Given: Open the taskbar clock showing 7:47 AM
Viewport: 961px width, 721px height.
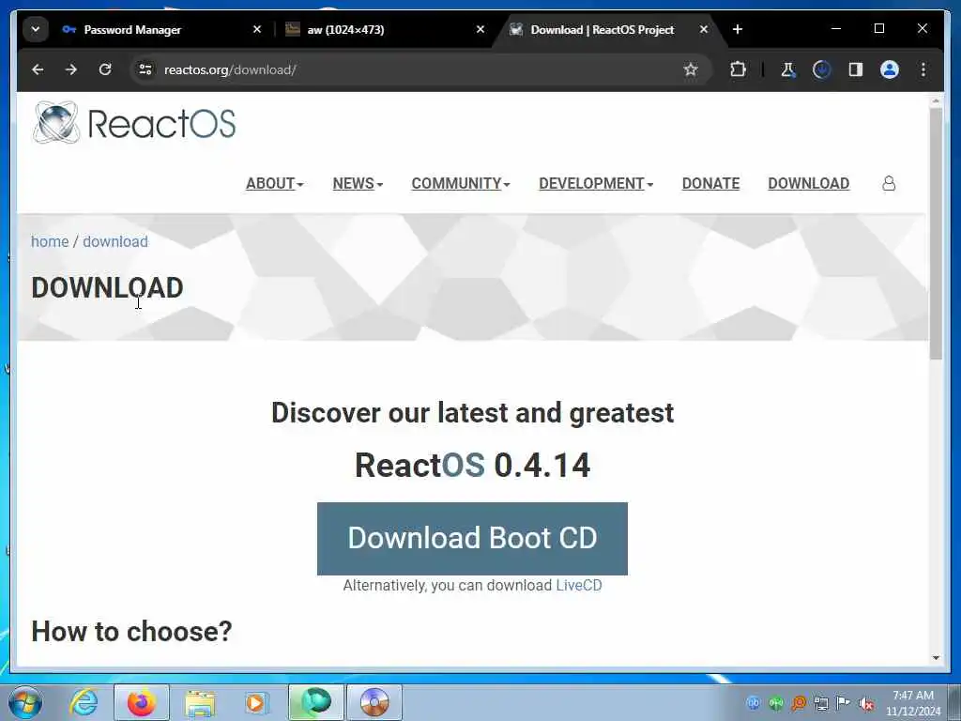Looking at the screenshot, I should [913, 703].
